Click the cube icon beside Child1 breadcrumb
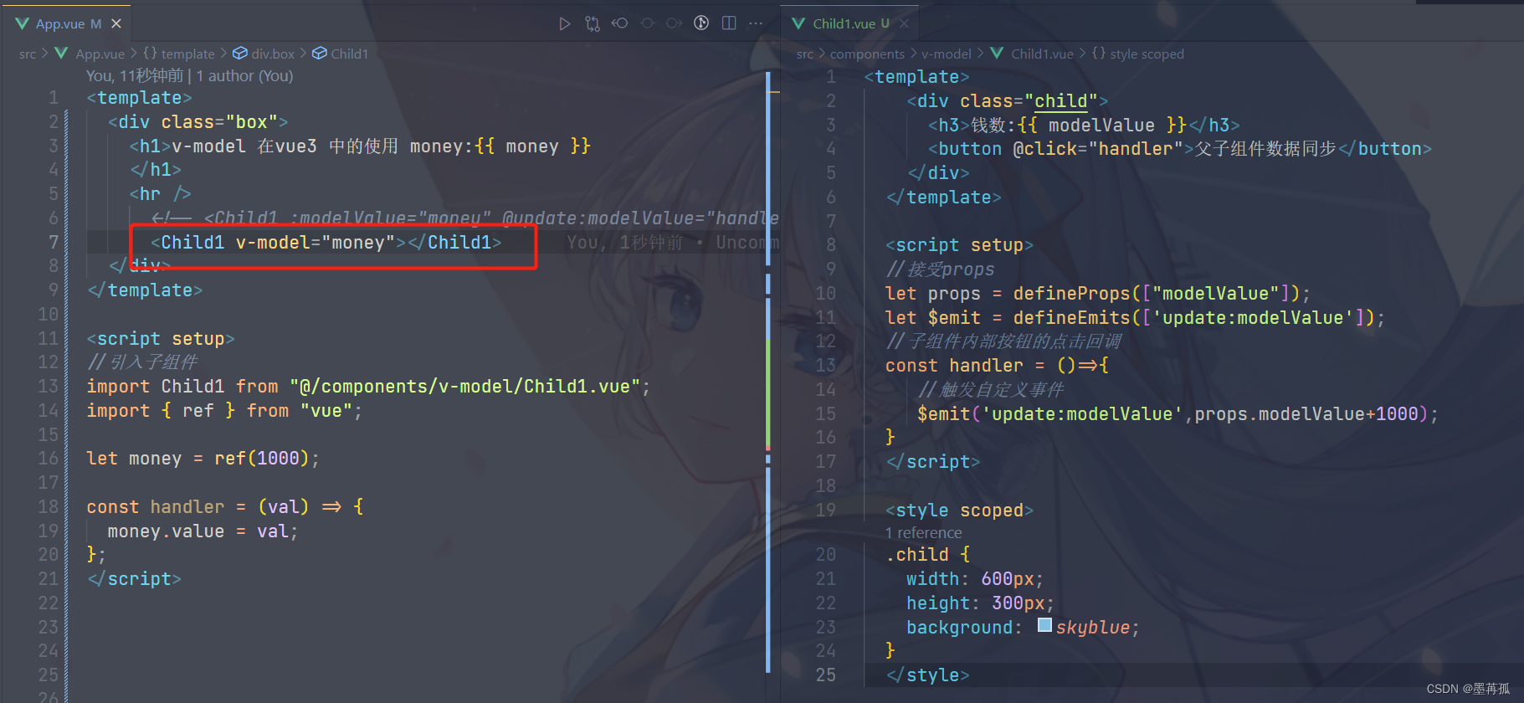Screen dimensions: 1524x703 [320, 54]
